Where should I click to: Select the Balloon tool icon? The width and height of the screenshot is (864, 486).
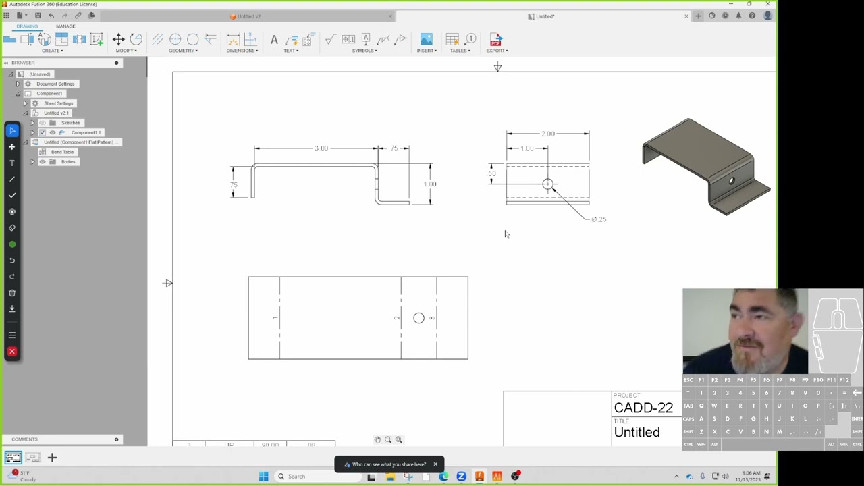[x=470, y=40]
